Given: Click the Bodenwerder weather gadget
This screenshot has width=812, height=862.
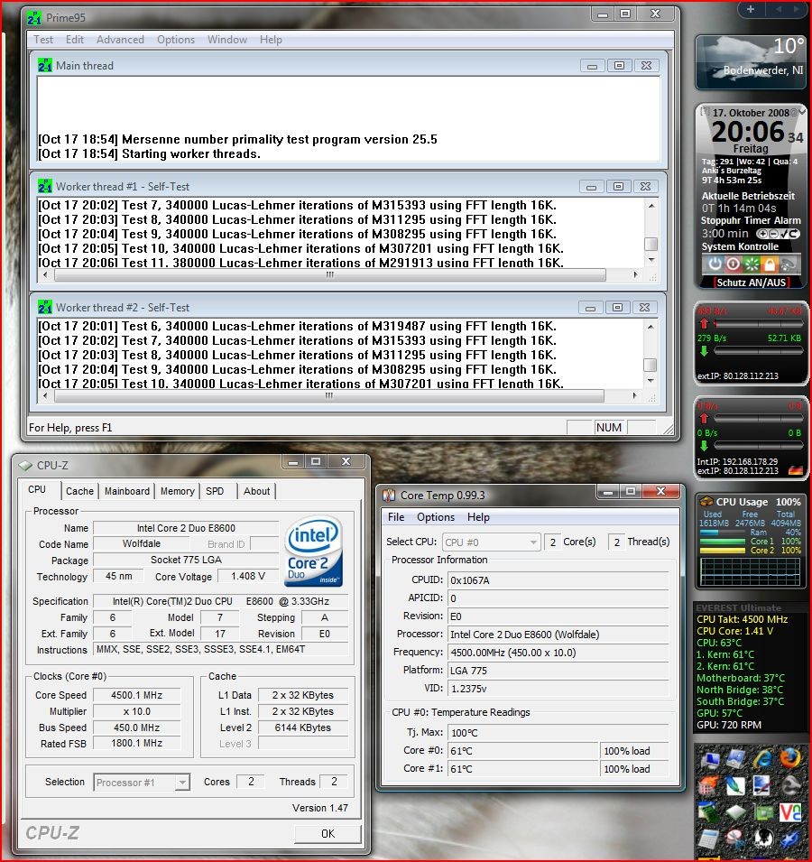Looking at the screenshot, I should click(x=751, y=62).
